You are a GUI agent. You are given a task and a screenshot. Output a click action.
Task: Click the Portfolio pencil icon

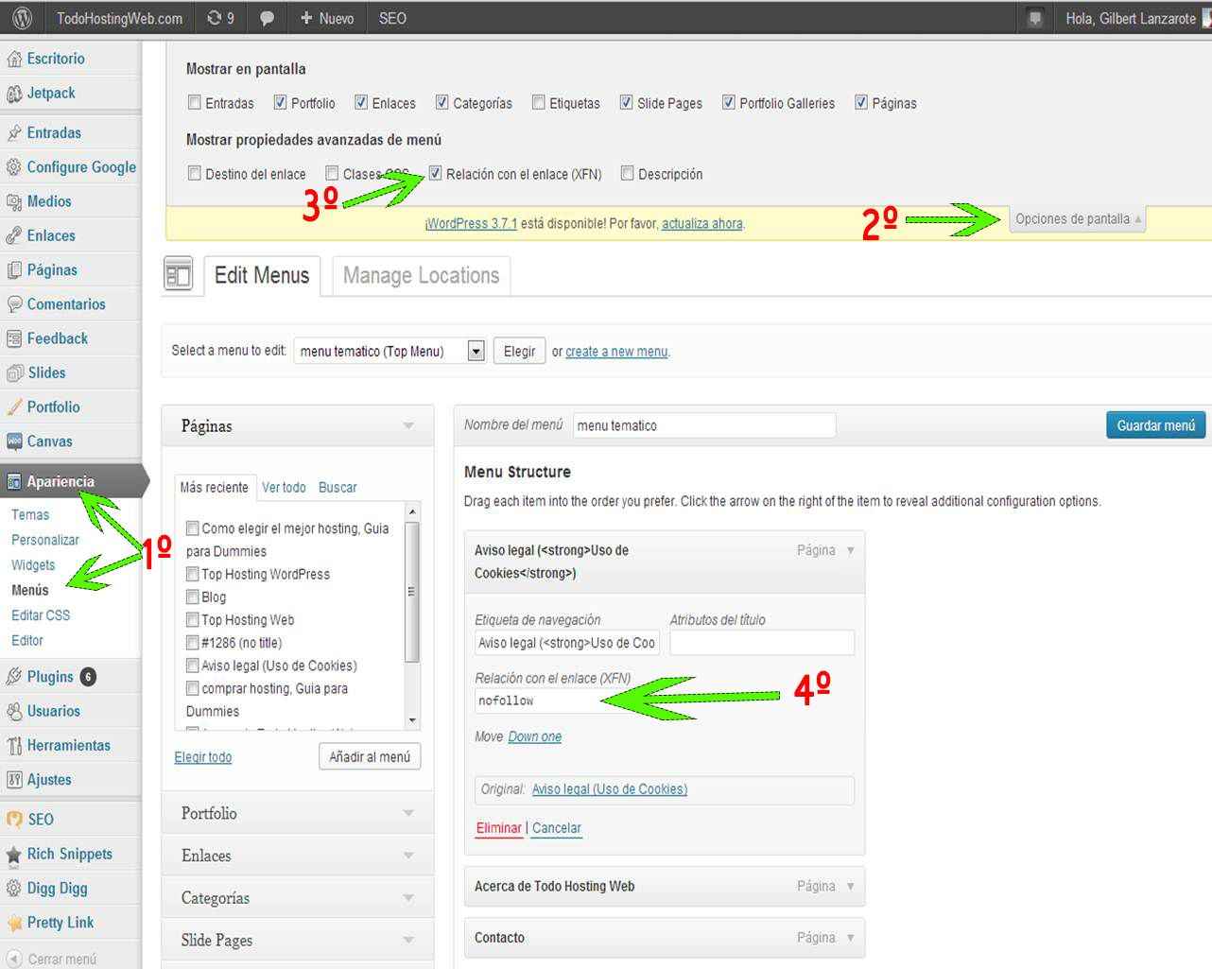tap(14, 407)
